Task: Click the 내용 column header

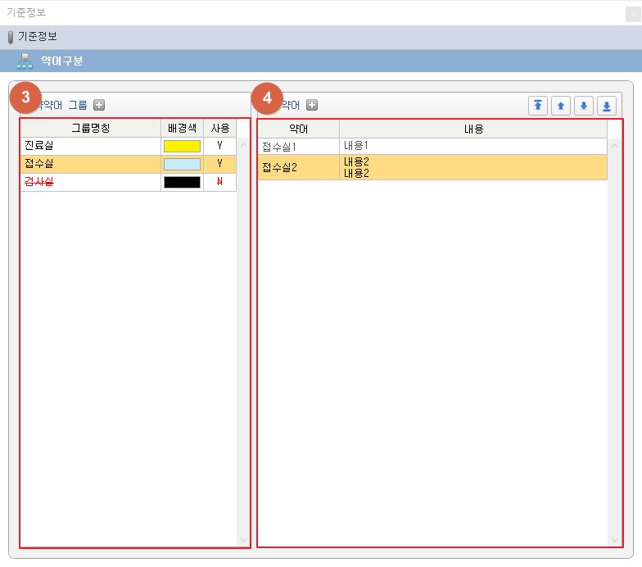Action: click(472, 129)
